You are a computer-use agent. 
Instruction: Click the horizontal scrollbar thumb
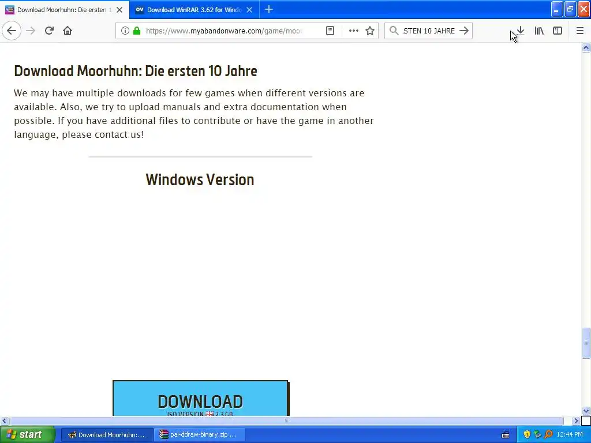[286, 421]
